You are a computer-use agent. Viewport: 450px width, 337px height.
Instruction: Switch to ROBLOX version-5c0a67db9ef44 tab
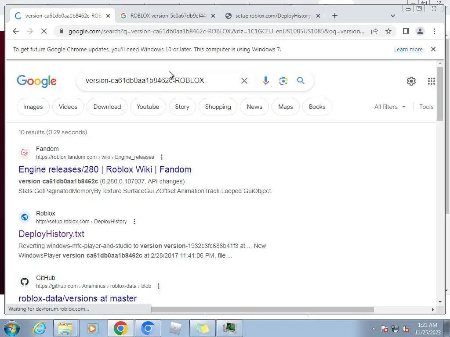point(168,16)
